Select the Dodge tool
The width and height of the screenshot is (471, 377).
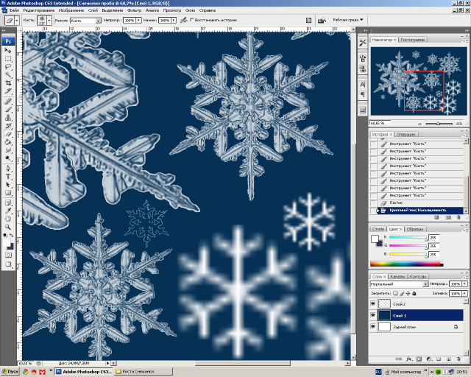tap(8, 158)
